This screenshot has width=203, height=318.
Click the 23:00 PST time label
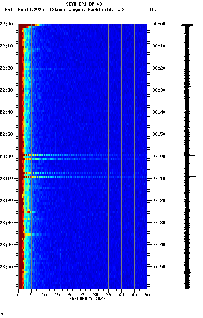coord(6,156)
